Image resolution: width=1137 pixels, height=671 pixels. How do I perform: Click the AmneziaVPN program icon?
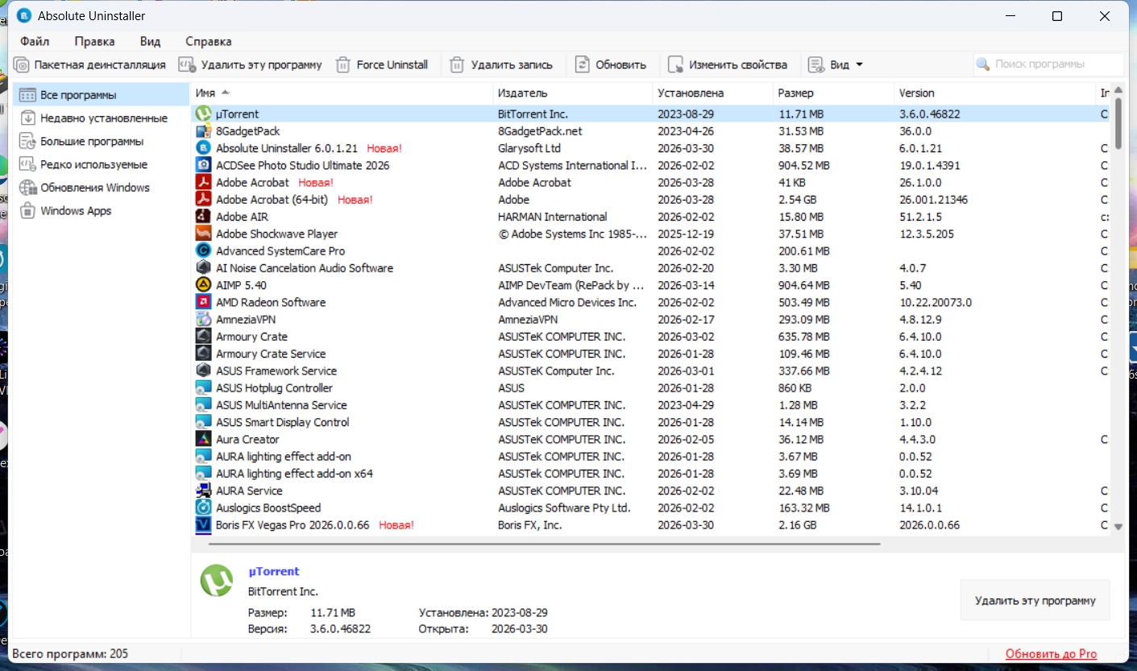[x=203, y=320]
